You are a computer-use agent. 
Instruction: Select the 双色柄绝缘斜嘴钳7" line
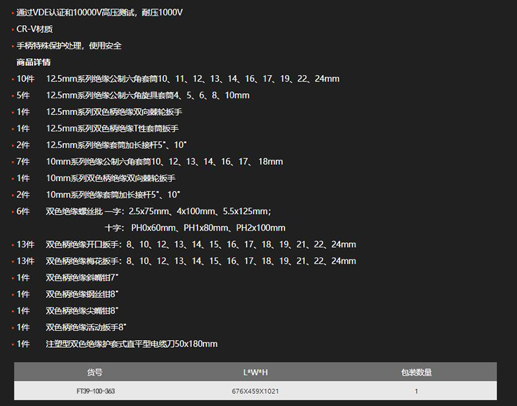(82, 277)
